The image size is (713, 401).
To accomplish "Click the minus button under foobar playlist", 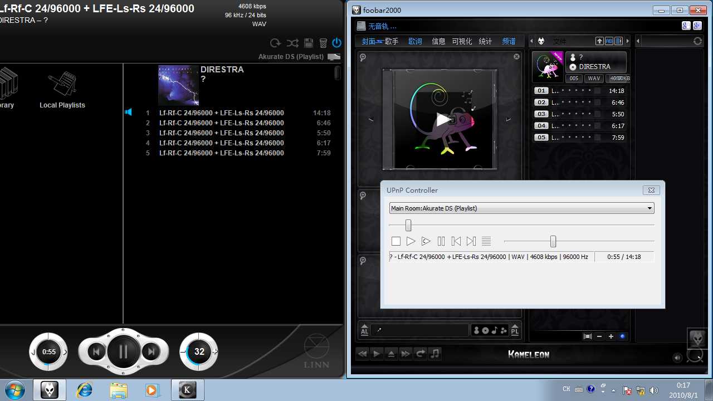I will click(599, 336).
